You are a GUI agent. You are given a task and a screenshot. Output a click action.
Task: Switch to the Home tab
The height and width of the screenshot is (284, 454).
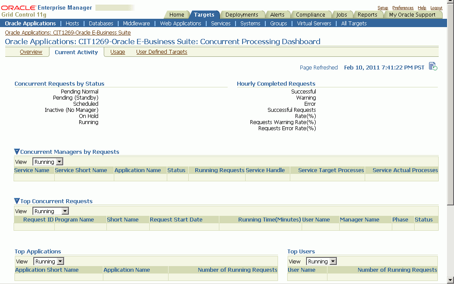[x=176, y=15]
